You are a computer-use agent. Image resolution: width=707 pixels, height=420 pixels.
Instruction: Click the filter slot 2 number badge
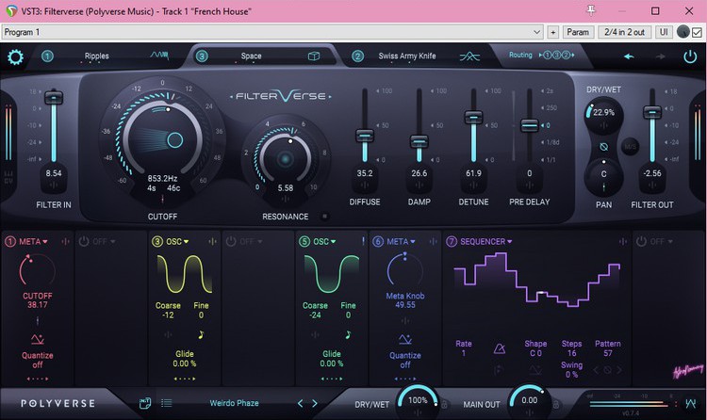(357, 57)
